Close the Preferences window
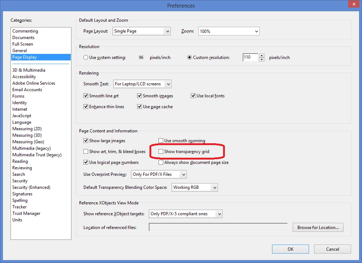The image size is (362, 263). tap(354, 4)
